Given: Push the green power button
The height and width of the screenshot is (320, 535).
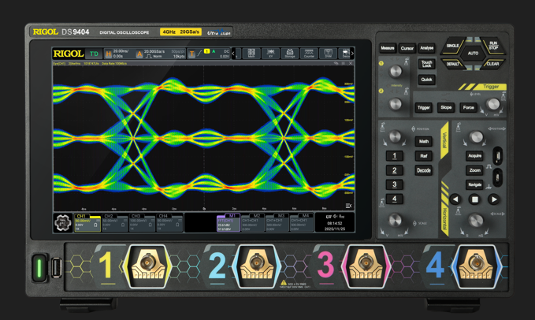Looking at the screenshot, I should [39, 268].
